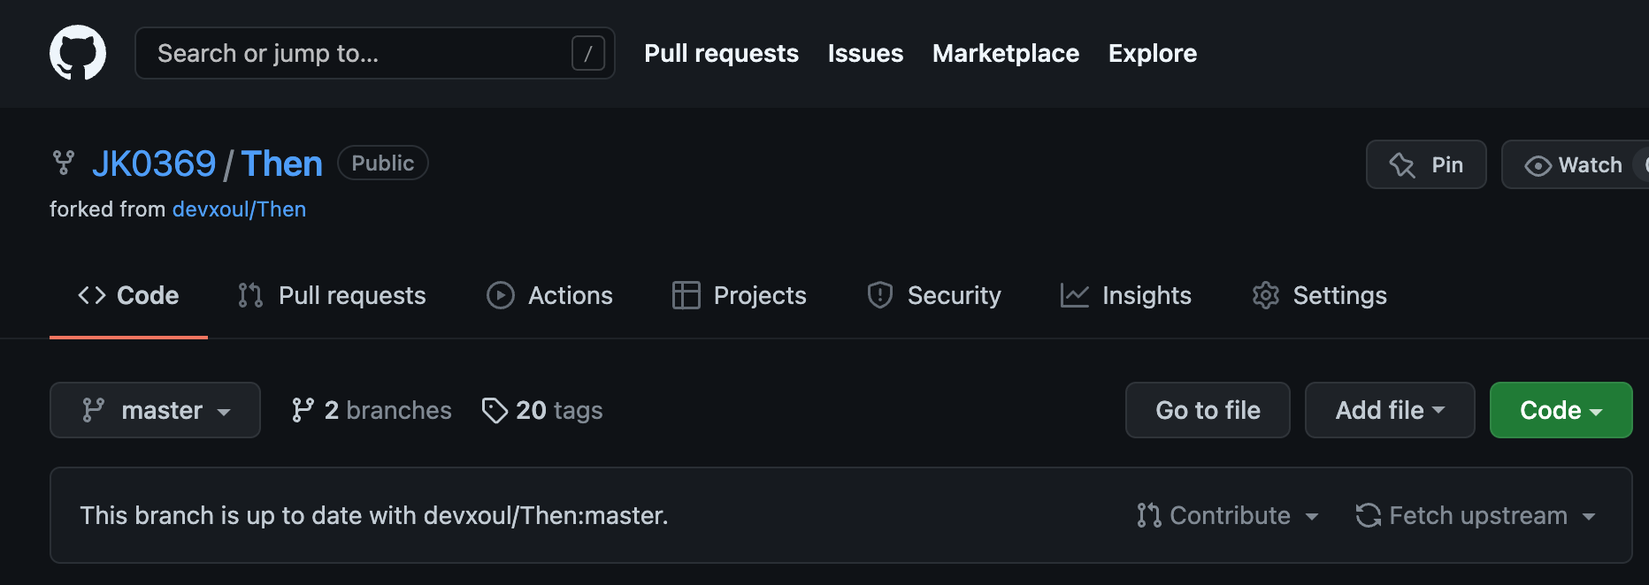Image resolution: width=1649 pixels, height=585 pixels.
Task: View the 2 branches link
Action: pos(372,410)
